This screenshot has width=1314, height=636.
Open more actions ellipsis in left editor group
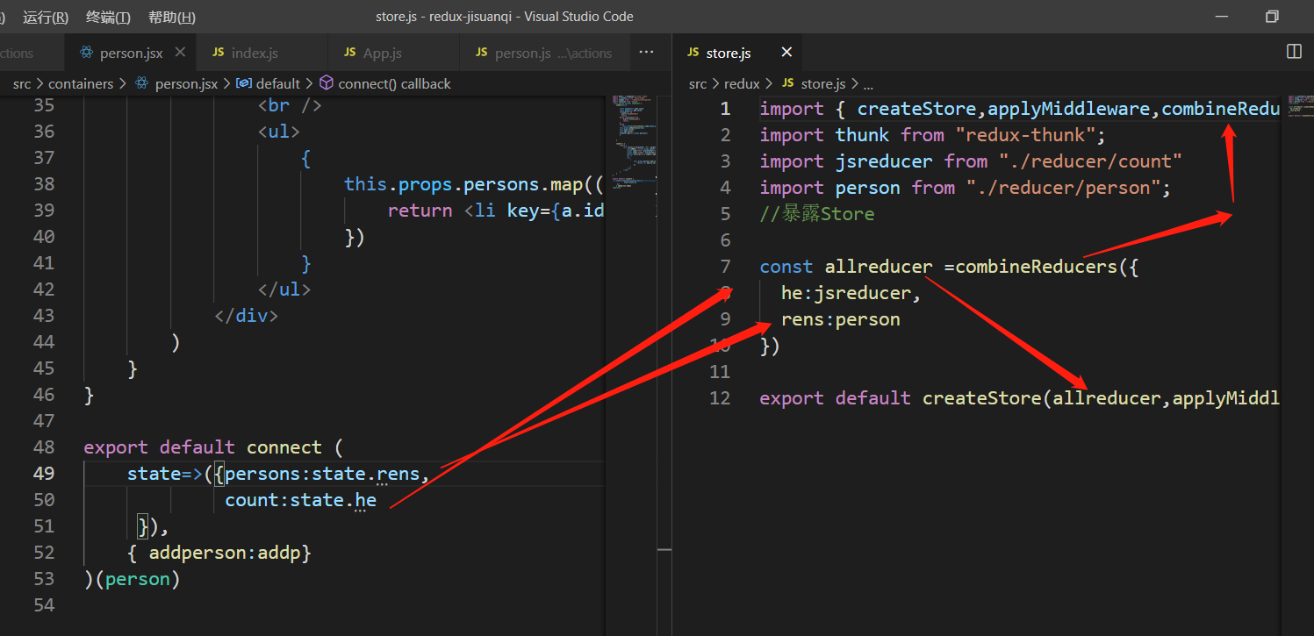(646, 53)
